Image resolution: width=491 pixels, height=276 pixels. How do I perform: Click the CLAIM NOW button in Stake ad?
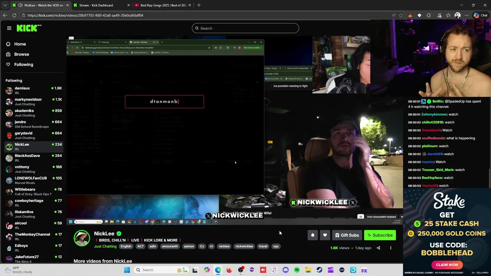point(447,264)
